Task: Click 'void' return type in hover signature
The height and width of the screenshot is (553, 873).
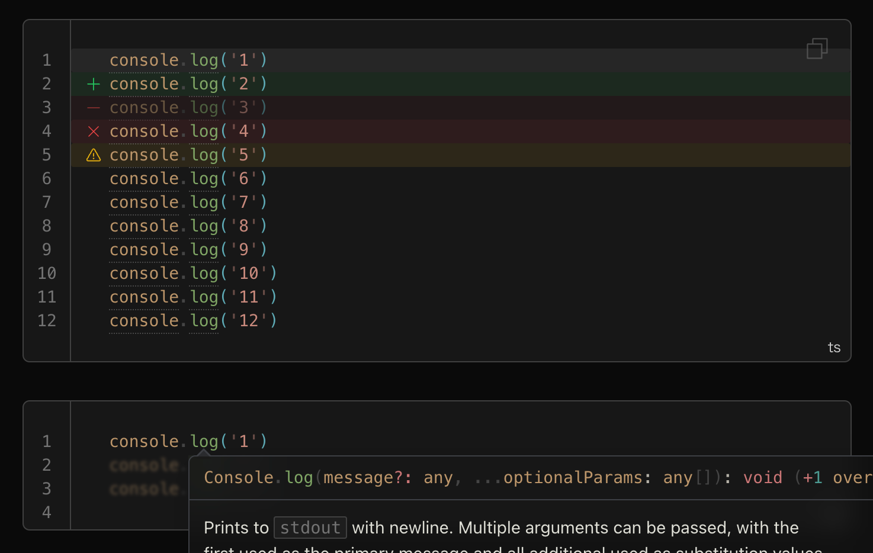Action: tap(762, 478)
